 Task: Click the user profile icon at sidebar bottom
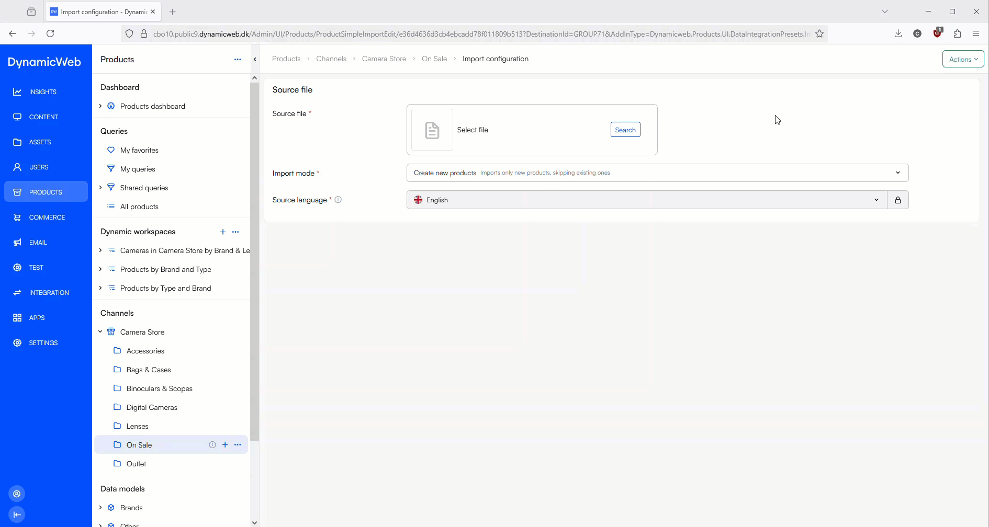click(17, 494)
